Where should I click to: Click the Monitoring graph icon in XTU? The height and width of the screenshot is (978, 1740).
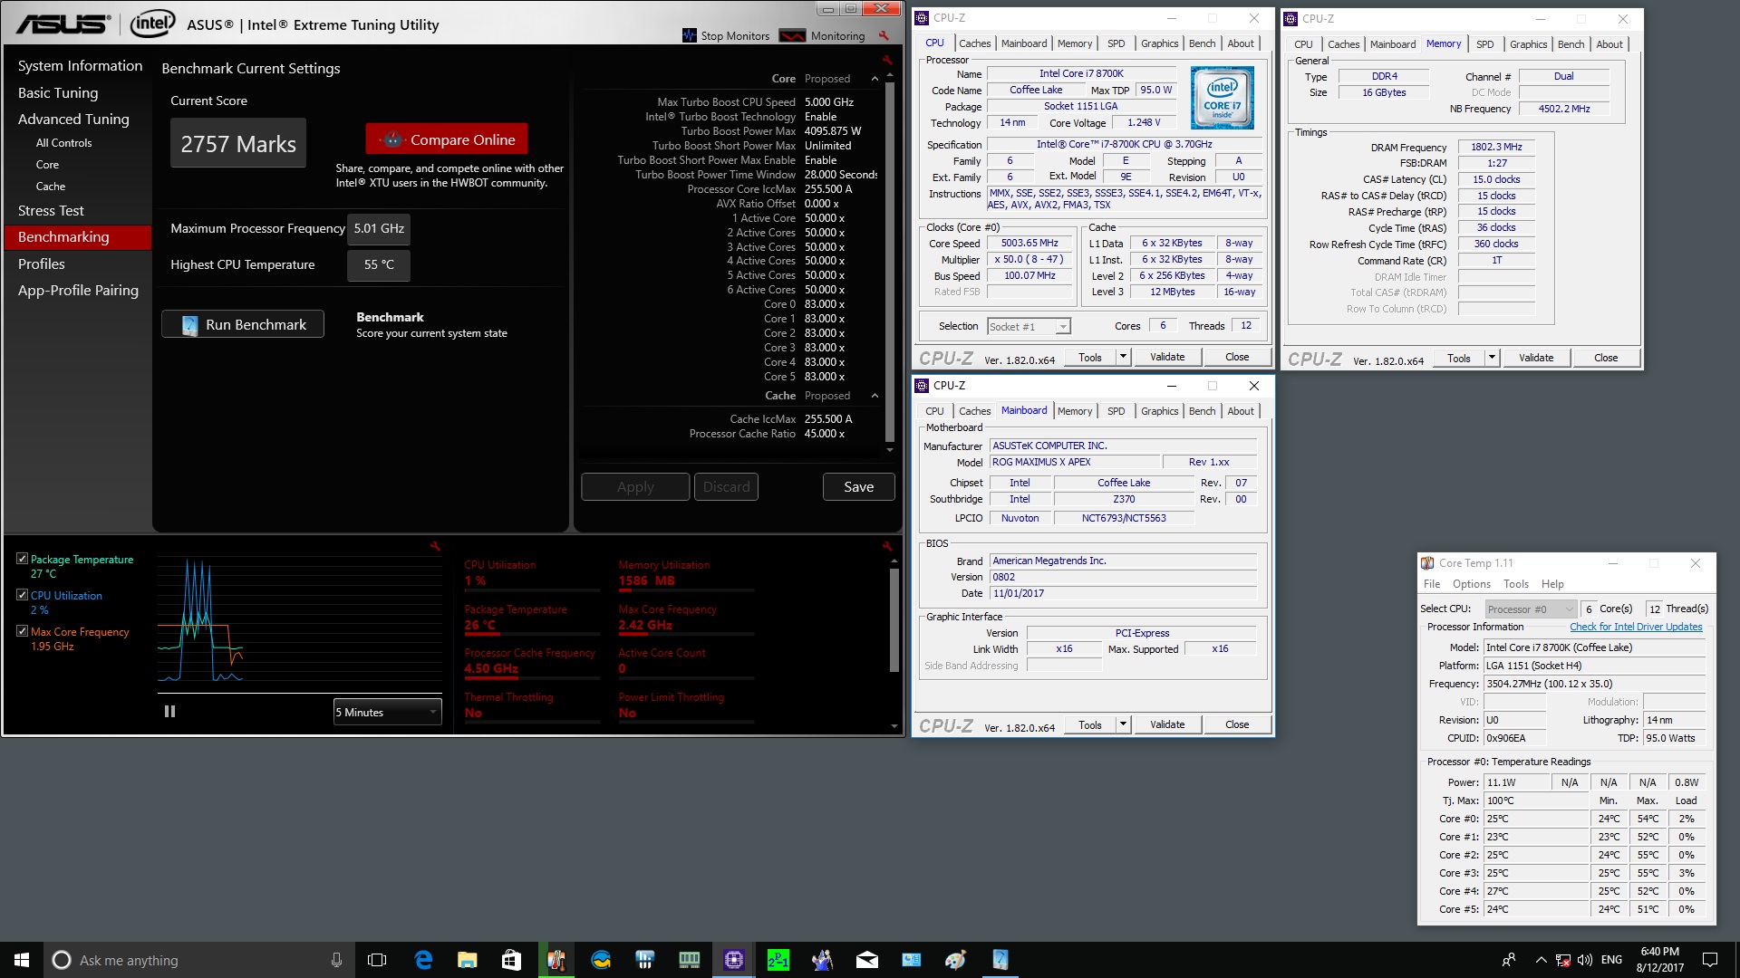tap(792, 35)
